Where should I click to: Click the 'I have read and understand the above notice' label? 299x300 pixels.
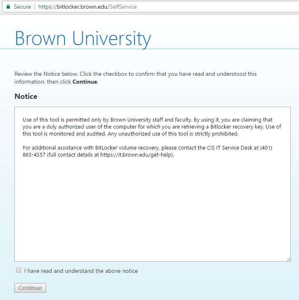pyautogui.click(x=81, y=271)
